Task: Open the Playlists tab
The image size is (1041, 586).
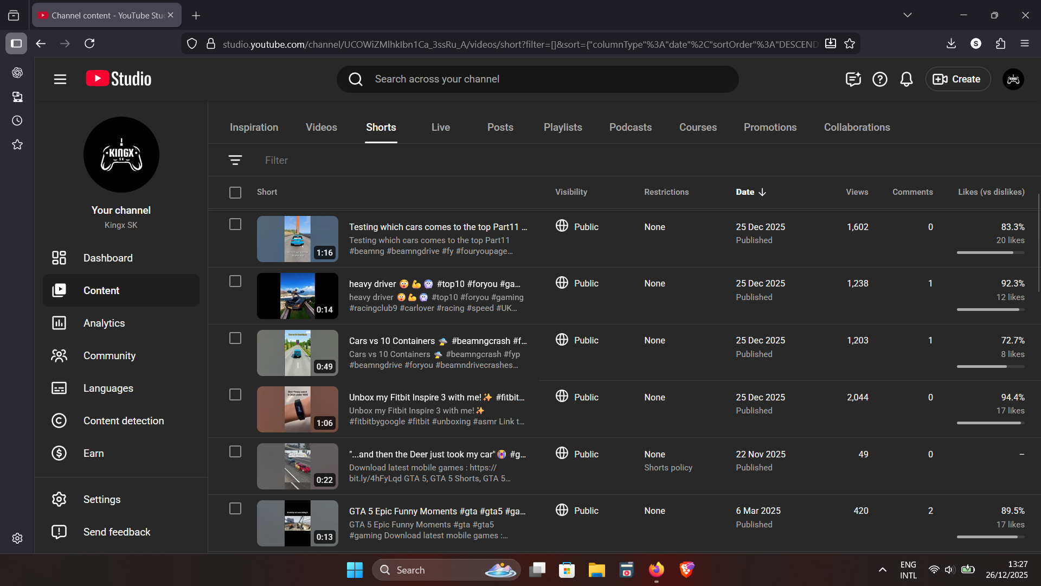Action: click(x=562, y=127)
